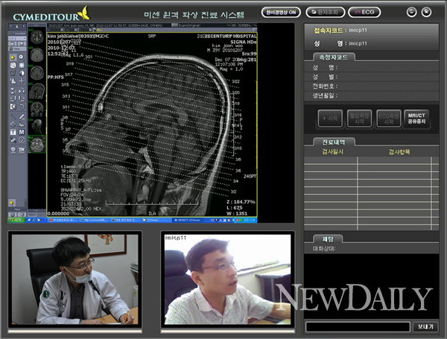Click the angle measurement tool icon

pyautogui.click(x=13, y=124)
